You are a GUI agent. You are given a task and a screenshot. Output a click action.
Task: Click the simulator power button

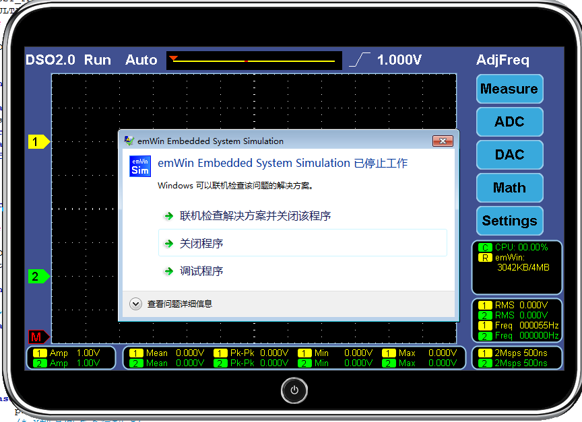[x=294, y=390]
